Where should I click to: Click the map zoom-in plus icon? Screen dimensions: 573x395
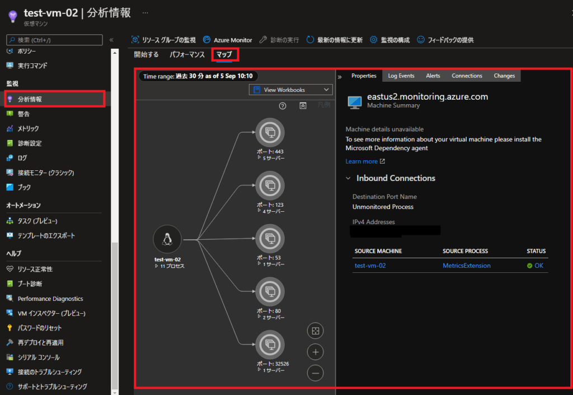click(x=315, y=351)
